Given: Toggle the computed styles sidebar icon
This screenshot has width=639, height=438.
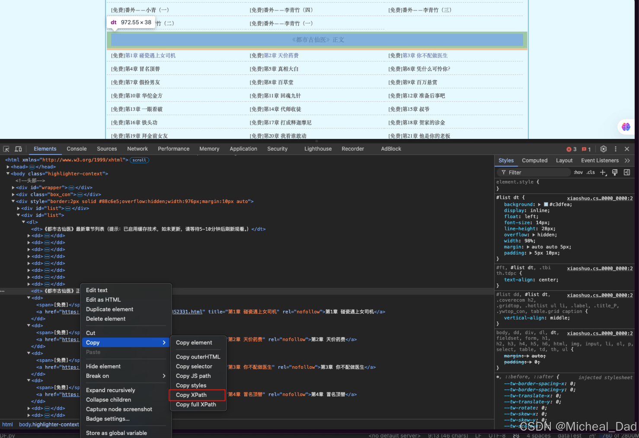Looking at the screenshot, I should (627, 172).
